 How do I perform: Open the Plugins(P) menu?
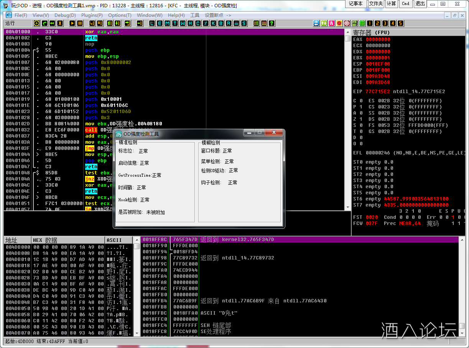click(x=92, y=15)
